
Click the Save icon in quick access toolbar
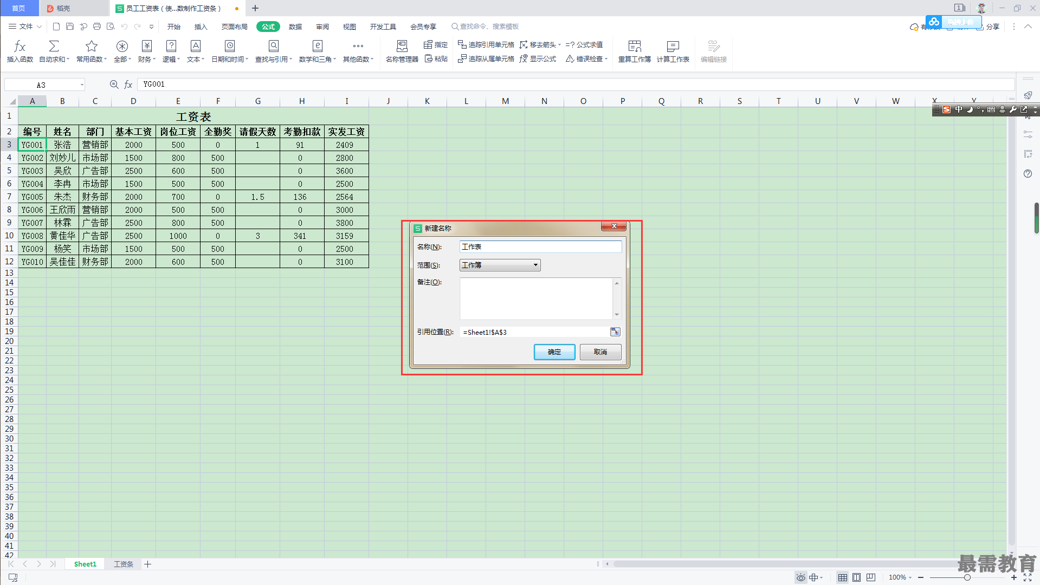point(70,27)
